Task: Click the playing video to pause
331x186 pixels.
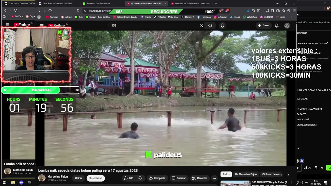Action: click(165, 98)
